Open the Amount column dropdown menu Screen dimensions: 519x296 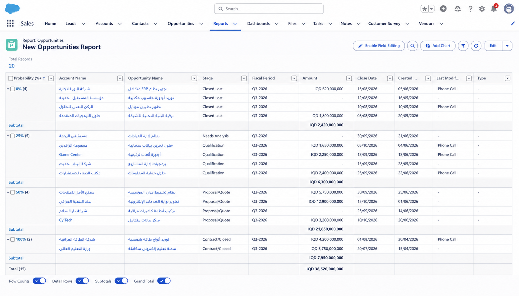tap(349, 78)
